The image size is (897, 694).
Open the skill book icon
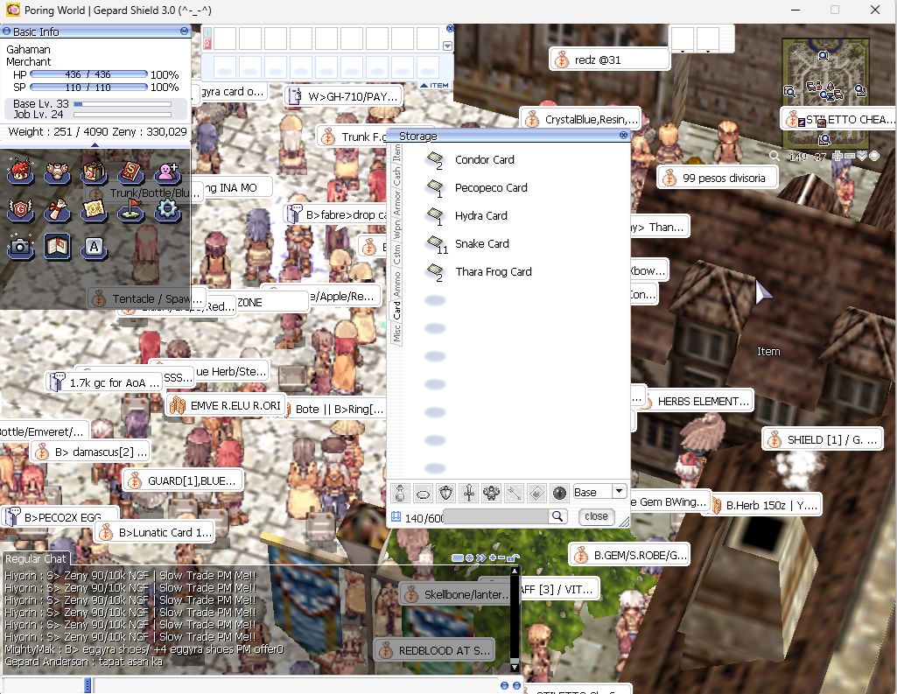[130, 172]
